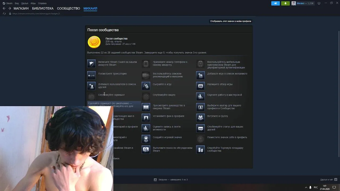Screen dimensions: 340x191
Task: Click the rate activity feed post icon
Action: click(x=146, y=128)
